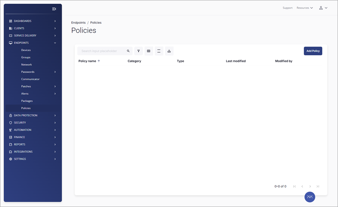Click the Integrations puzzle icon
Viewport: 338px width, 207px height.
pos(11,151)
